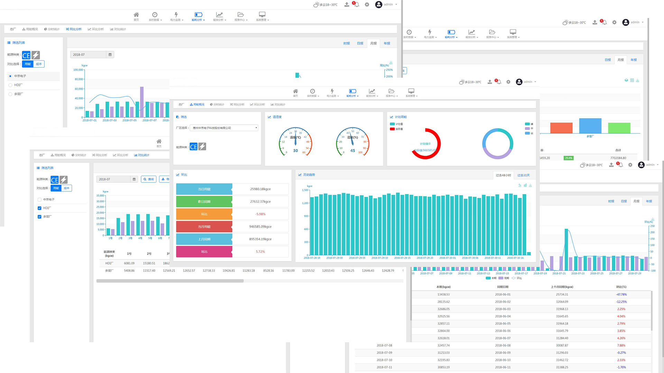Screen dimensions: 664x373
Task: Open calendar picker beside the 查询 button
Action: (x=134, y=179)
